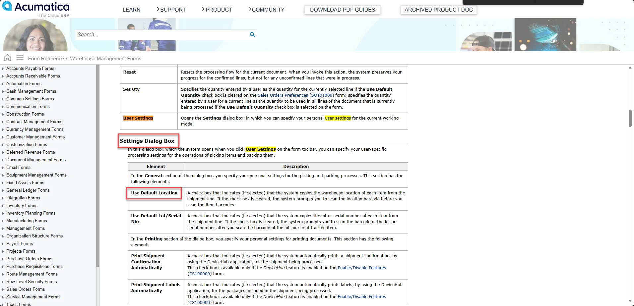
Task: Click the sidebar splitter bar
Action: pyautogui.click(x=98, y=166)
